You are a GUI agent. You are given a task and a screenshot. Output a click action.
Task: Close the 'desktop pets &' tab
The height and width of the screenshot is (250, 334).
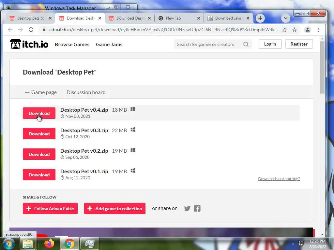[50, 18]
